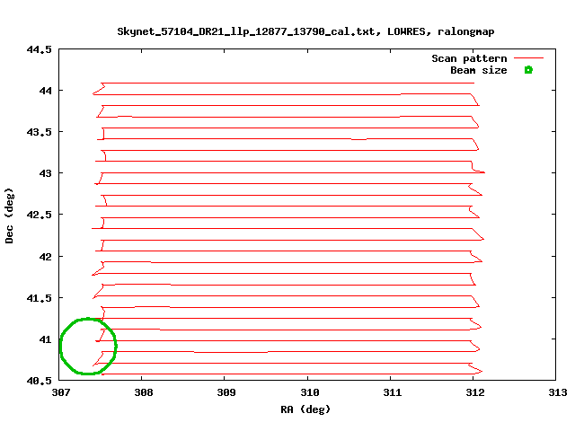Viewport: 575px width, 431px height.
Task: Click the x-axis tick label 313
Action: [x=557, y=392]
